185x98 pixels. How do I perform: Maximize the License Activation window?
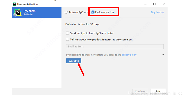(x=154, y=4)
